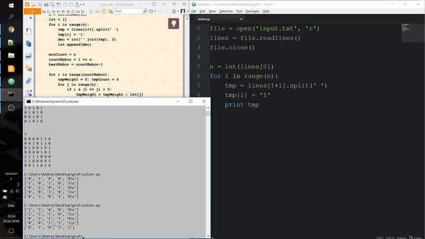Click Python grammar selector in Atom status bar
The image size is (425, 239).
pos(401,238)
